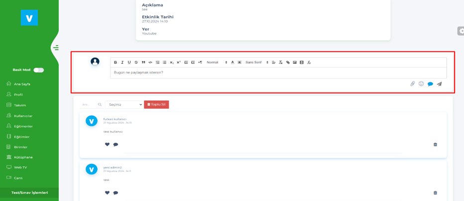Go to Ana Sayfa in the sidebar

tap(22, 84)
